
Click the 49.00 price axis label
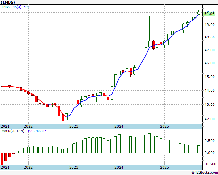[x=210, y=25]
